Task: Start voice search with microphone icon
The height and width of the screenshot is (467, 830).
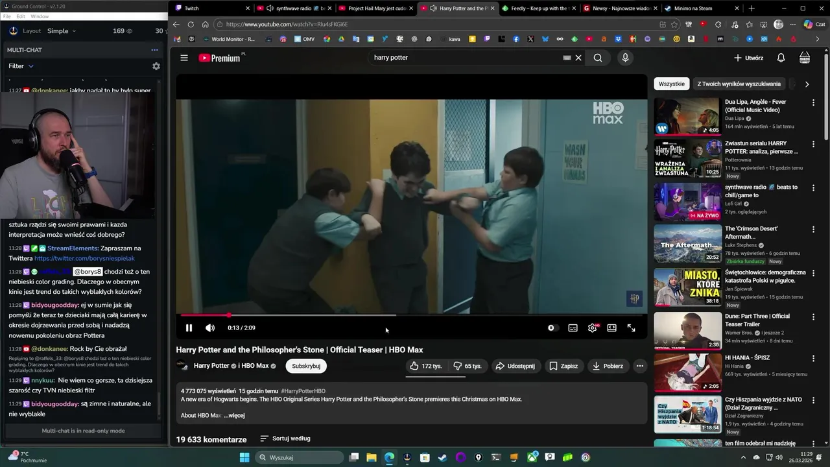Action: point(625,58)
